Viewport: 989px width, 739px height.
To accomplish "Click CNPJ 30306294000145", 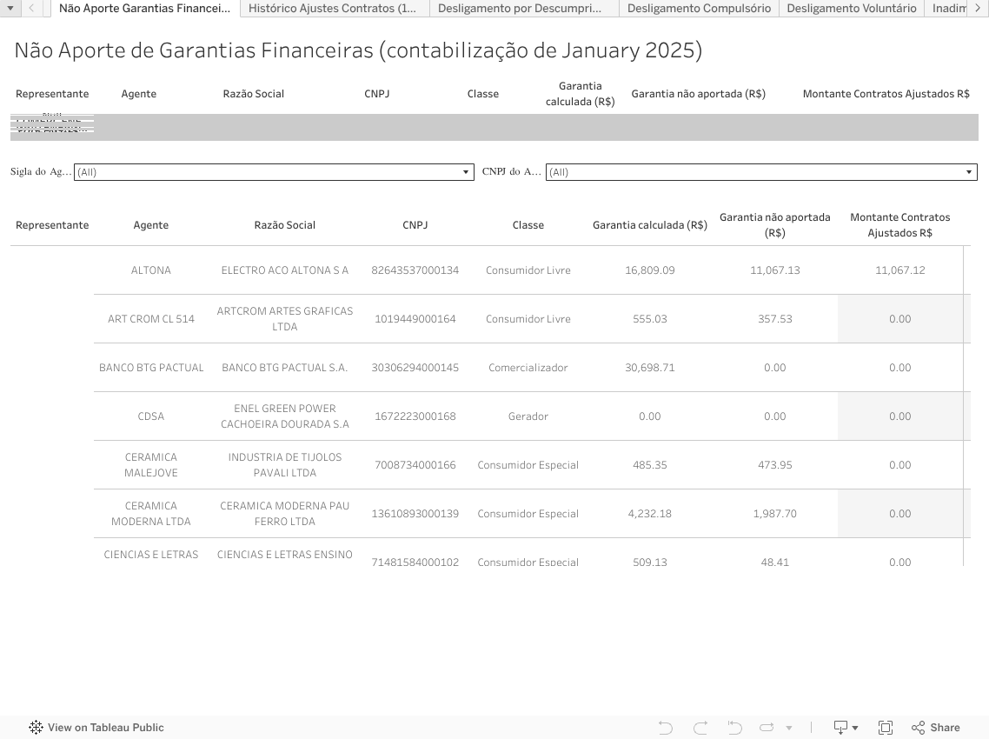I will point(415,367).
